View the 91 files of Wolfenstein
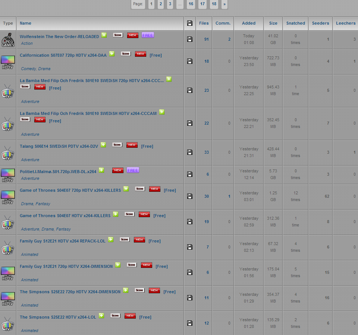 (x=206, y=39)
